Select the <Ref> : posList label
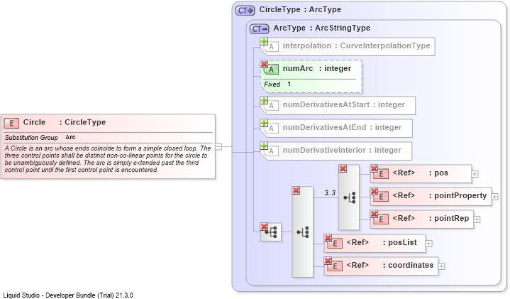The width and height of the screenshot is (510, 299). coord(382,243)
